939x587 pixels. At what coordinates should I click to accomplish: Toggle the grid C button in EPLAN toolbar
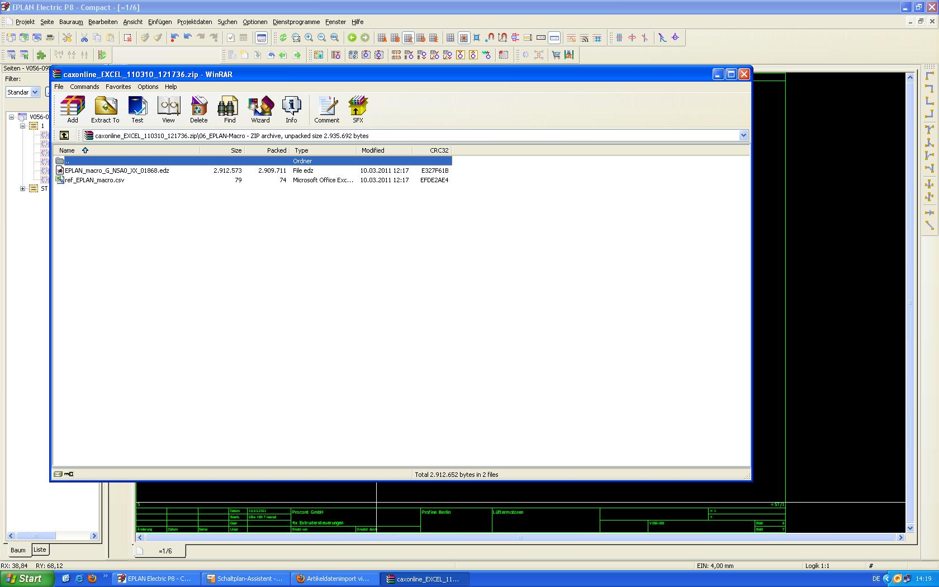[408, 37]
